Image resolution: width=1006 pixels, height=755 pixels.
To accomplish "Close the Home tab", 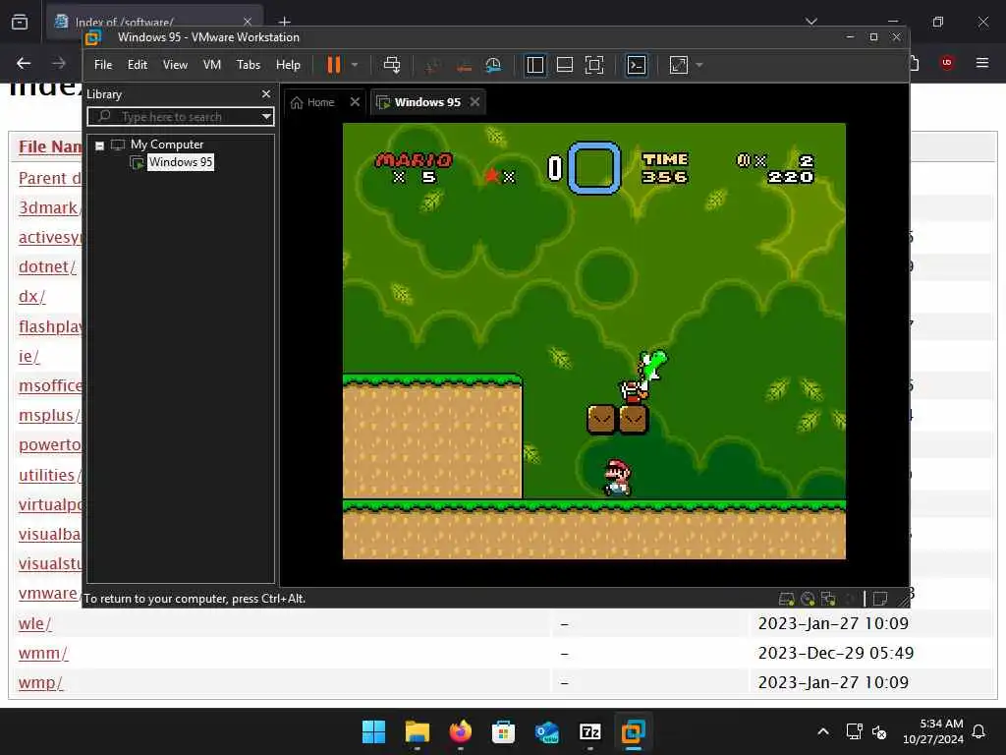I will pos(355,101).
